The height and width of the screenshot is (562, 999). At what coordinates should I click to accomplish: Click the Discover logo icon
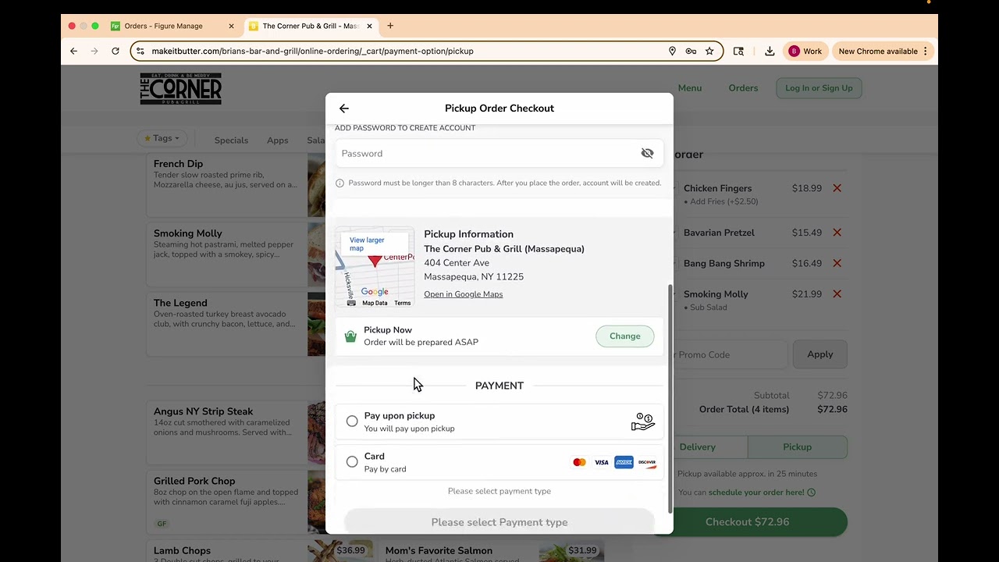647,462
